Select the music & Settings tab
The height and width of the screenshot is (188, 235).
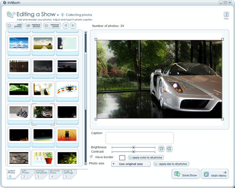(68, 174)
